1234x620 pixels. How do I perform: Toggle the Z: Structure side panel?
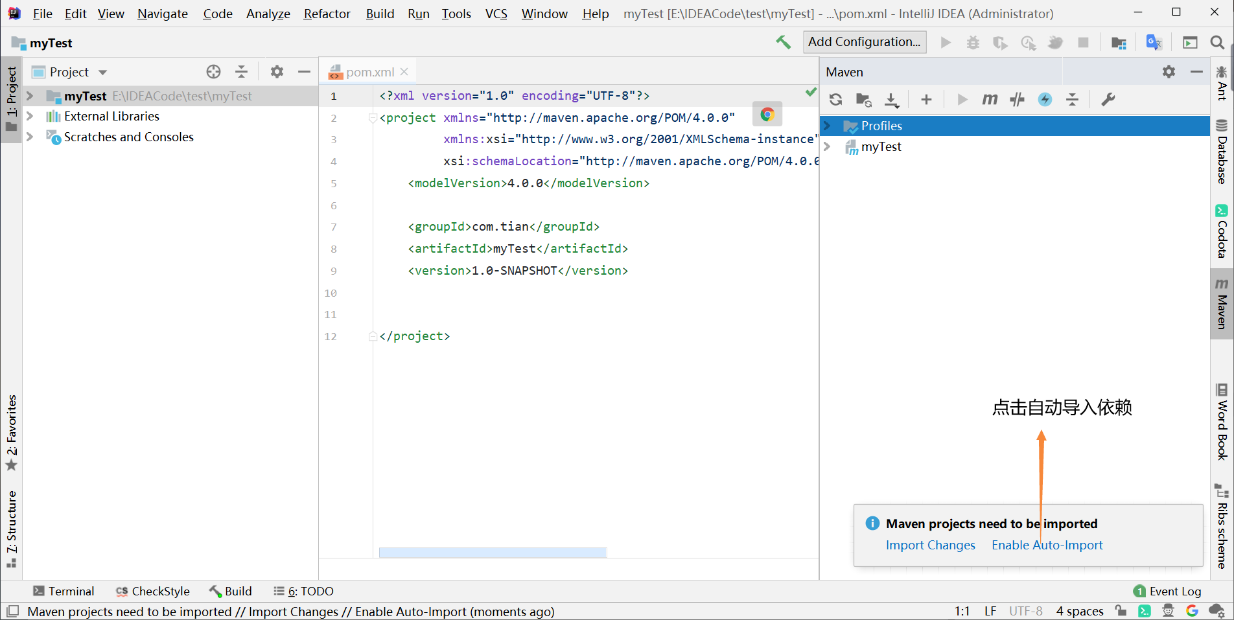pos(11,529)
